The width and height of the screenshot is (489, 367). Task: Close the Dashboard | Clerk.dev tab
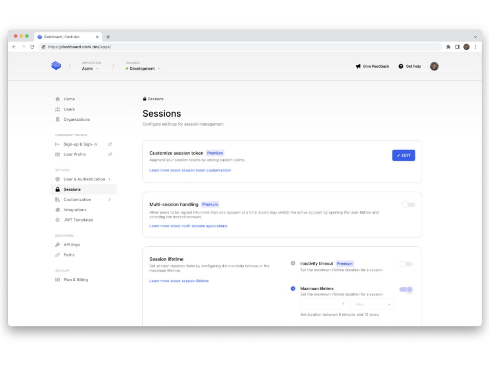(97, 37)
